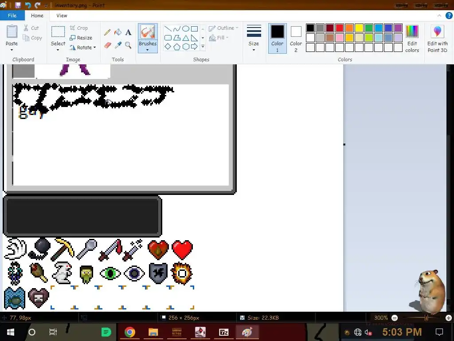Open 7-Zip from the taskbar
This screenshot has width=454, height=341.
pyautogui.click(x=223, y=332)
